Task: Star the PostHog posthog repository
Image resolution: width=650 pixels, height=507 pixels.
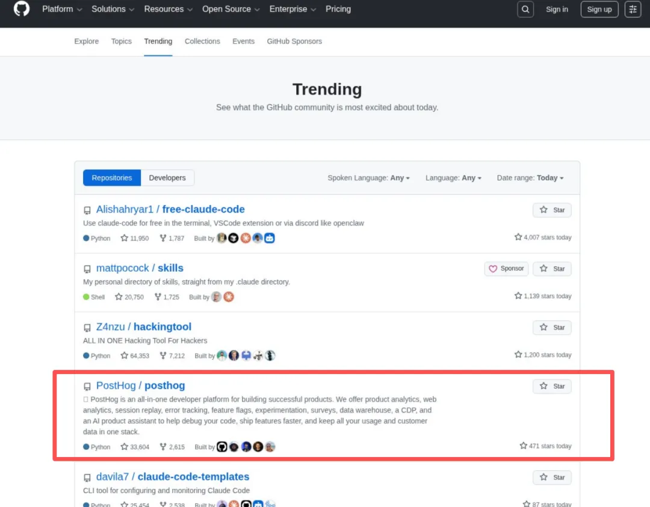Action: coord(552,386)
